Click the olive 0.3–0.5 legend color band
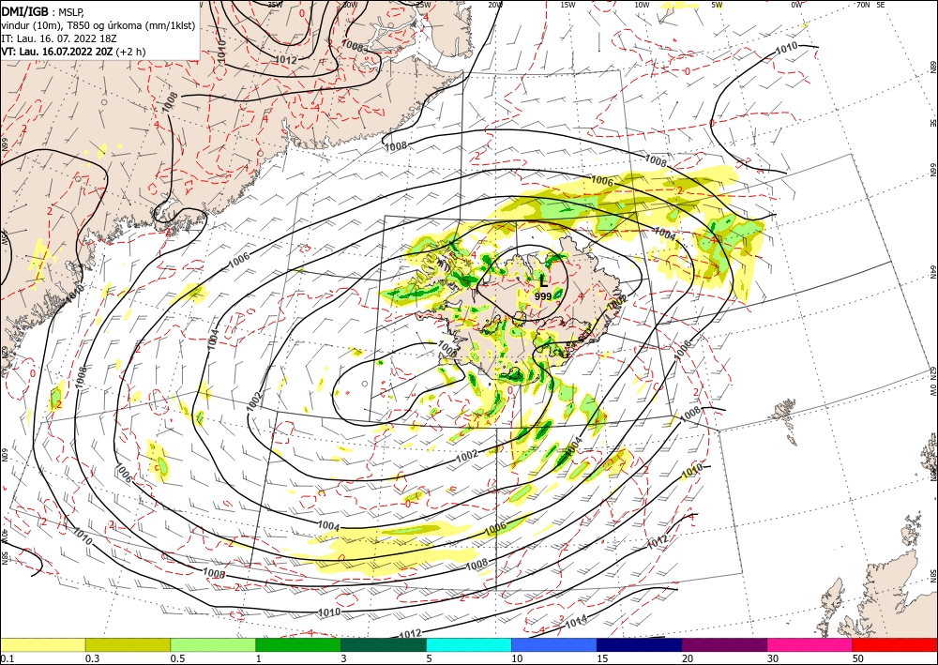This screenshot has width=938, height=665. [x=128, y=644]
